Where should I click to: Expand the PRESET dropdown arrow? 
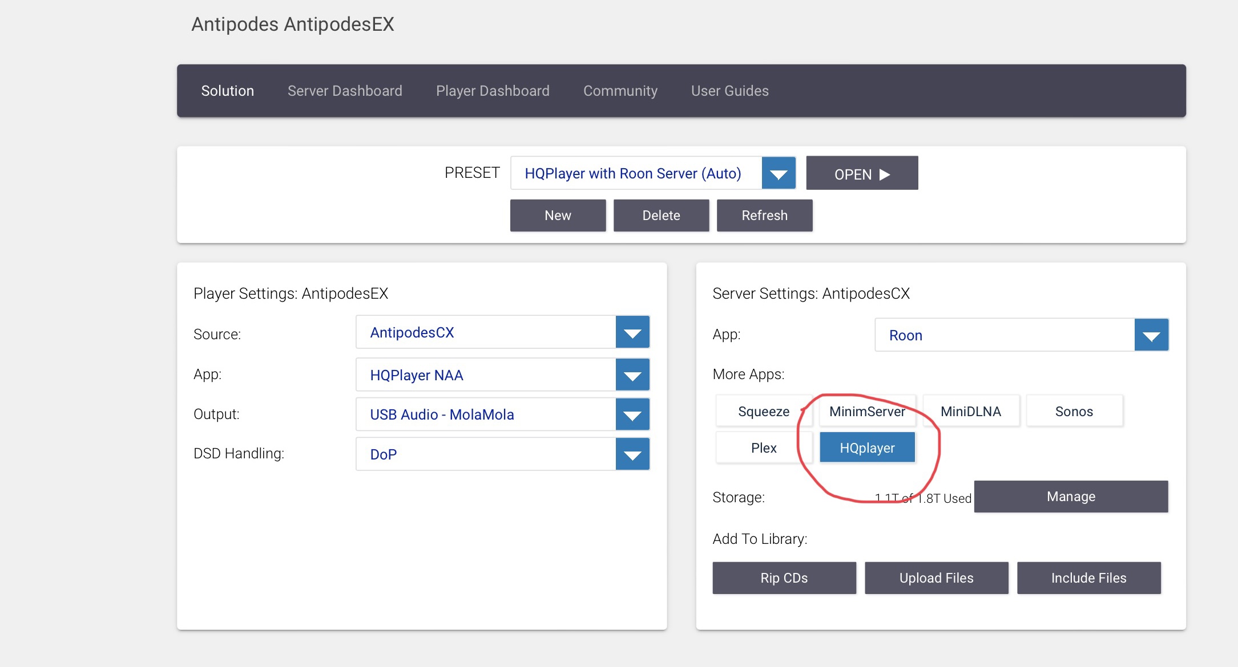pyautogui.click(x=779, y=173)
